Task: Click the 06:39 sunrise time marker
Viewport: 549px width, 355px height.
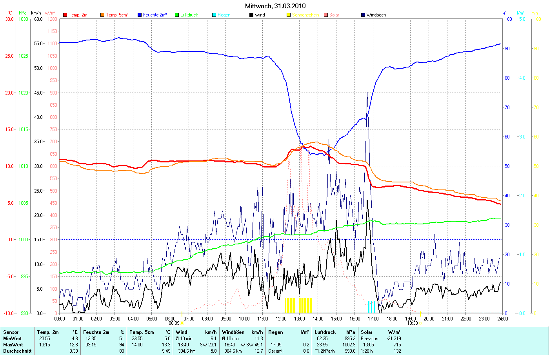Action: (174, 323)
